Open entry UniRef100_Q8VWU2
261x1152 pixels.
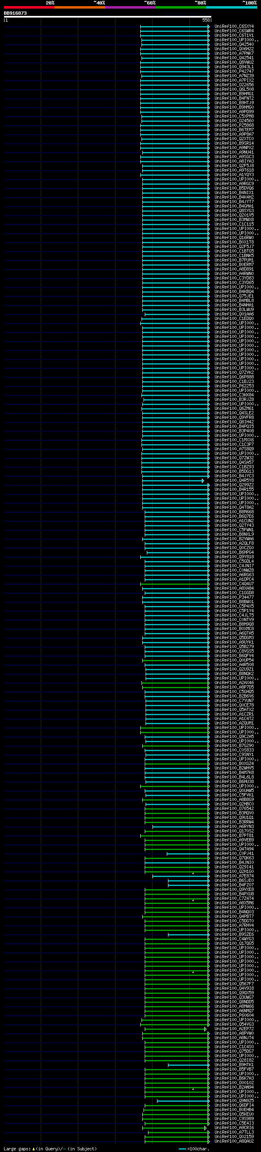[x=234, y=62]
